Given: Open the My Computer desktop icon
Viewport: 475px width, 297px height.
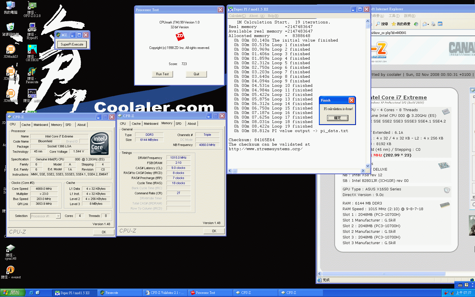Looking at the screenshot, I should 10,8.
